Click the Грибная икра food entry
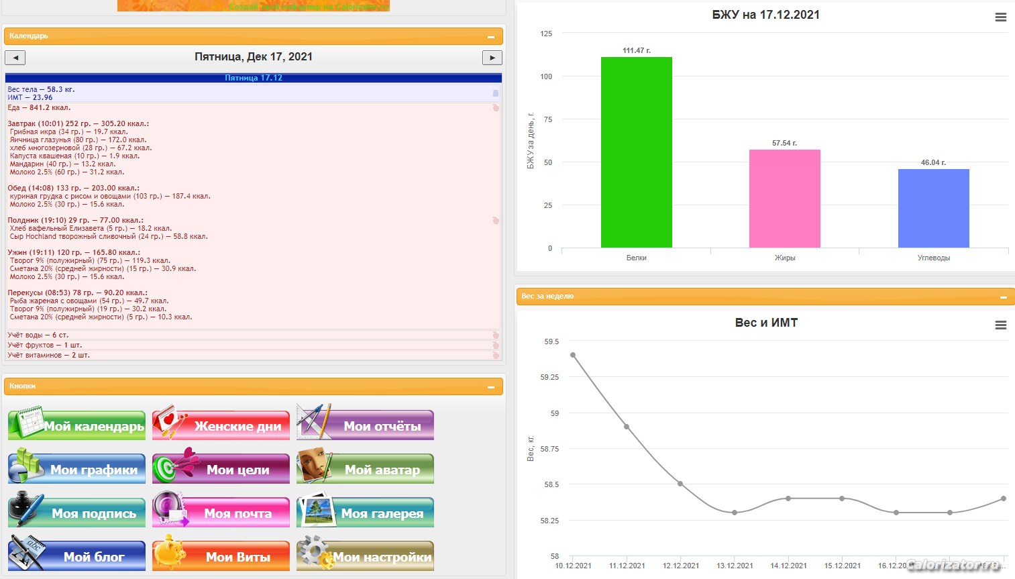Viewport: 1015px width, 579px height. click(x=68, y=131)
